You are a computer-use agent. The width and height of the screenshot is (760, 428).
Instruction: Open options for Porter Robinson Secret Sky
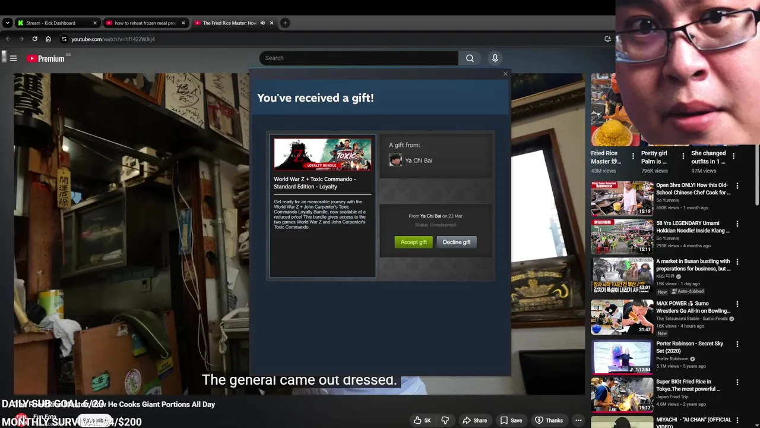pyautogui.click(x=737, y=344)
